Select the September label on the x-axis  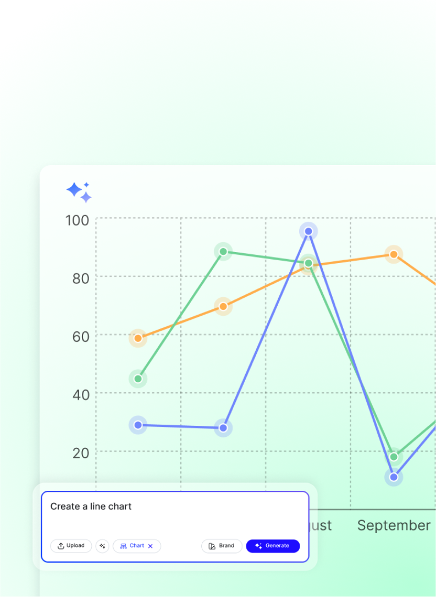click(394, 525)
